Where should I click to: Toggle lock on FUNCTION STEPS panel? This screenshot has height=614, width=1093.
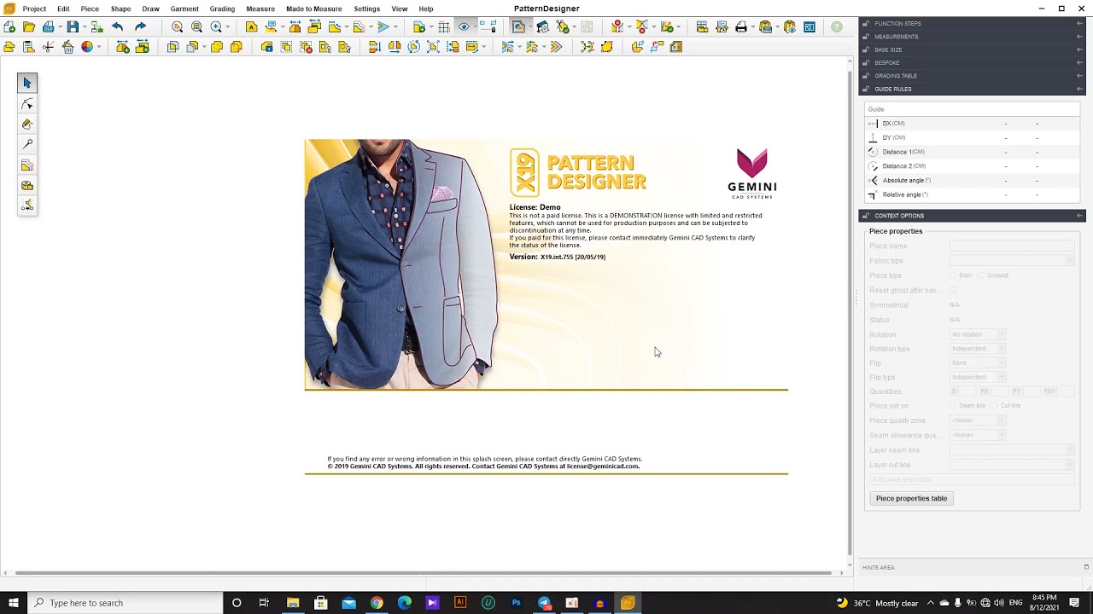click(x=866, y=24)
